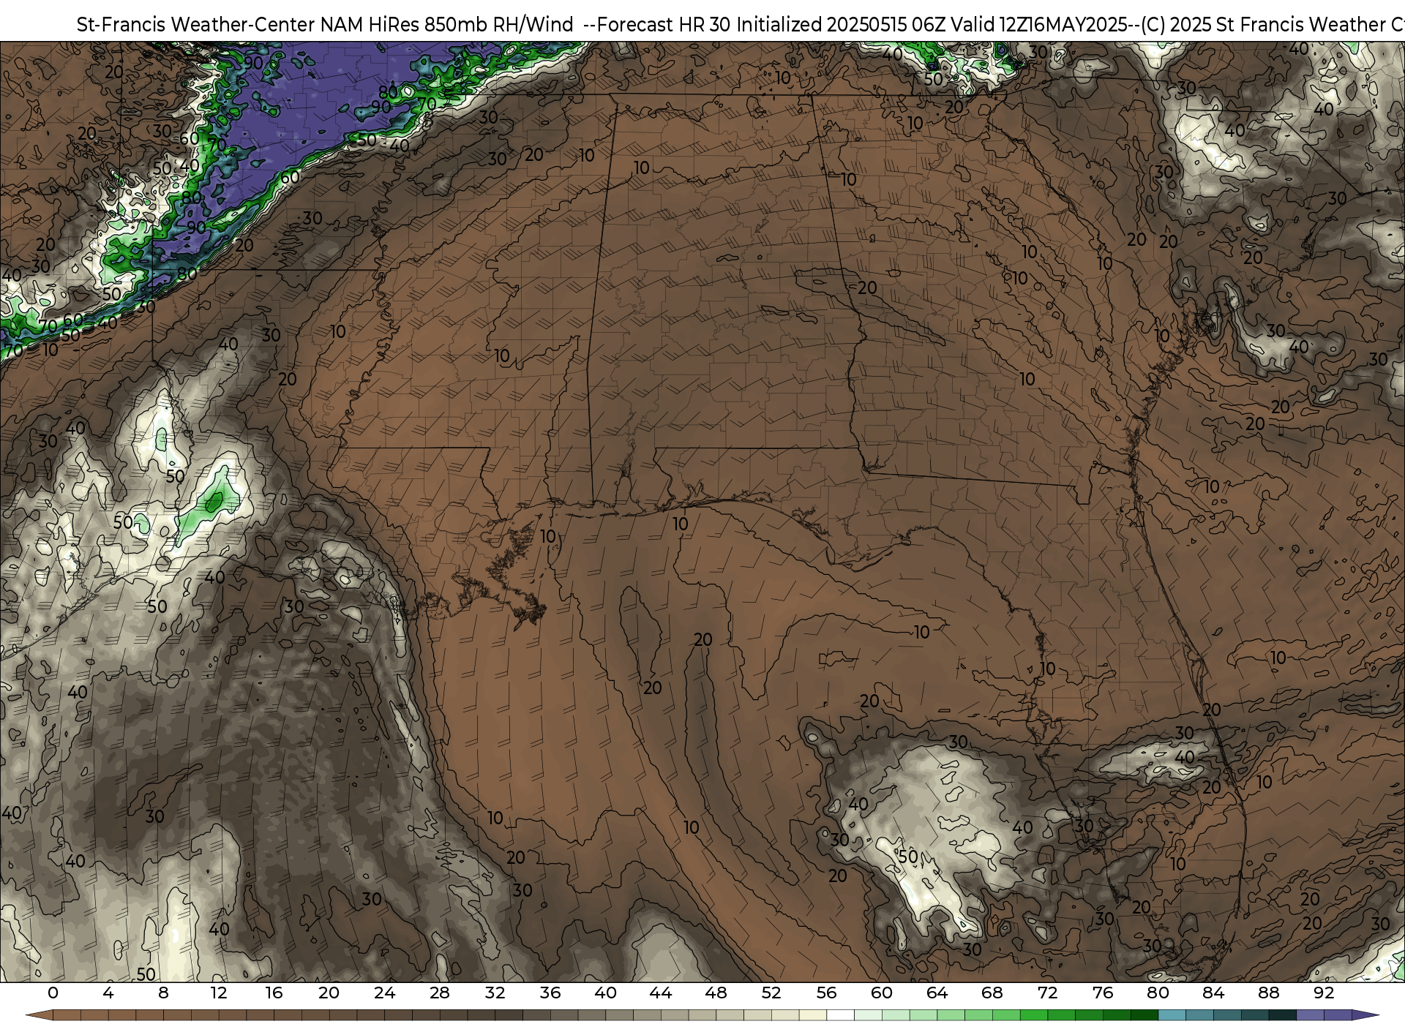
Task: Click the 'NAM HiRes 850mb RH/Wind' title text
Action: click(x=446, y=24)
